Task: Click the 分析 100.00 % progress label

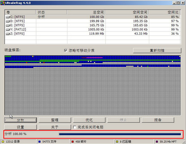Action: coord(16,134)
